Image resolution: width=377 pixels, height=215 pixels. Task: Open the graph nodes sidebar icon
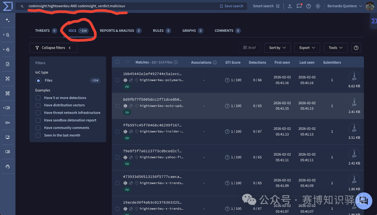[x=8, y=79]
